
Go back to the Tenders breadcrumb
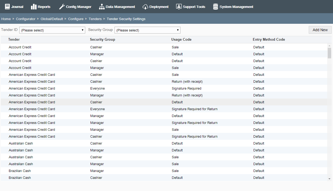pos(95,19)
